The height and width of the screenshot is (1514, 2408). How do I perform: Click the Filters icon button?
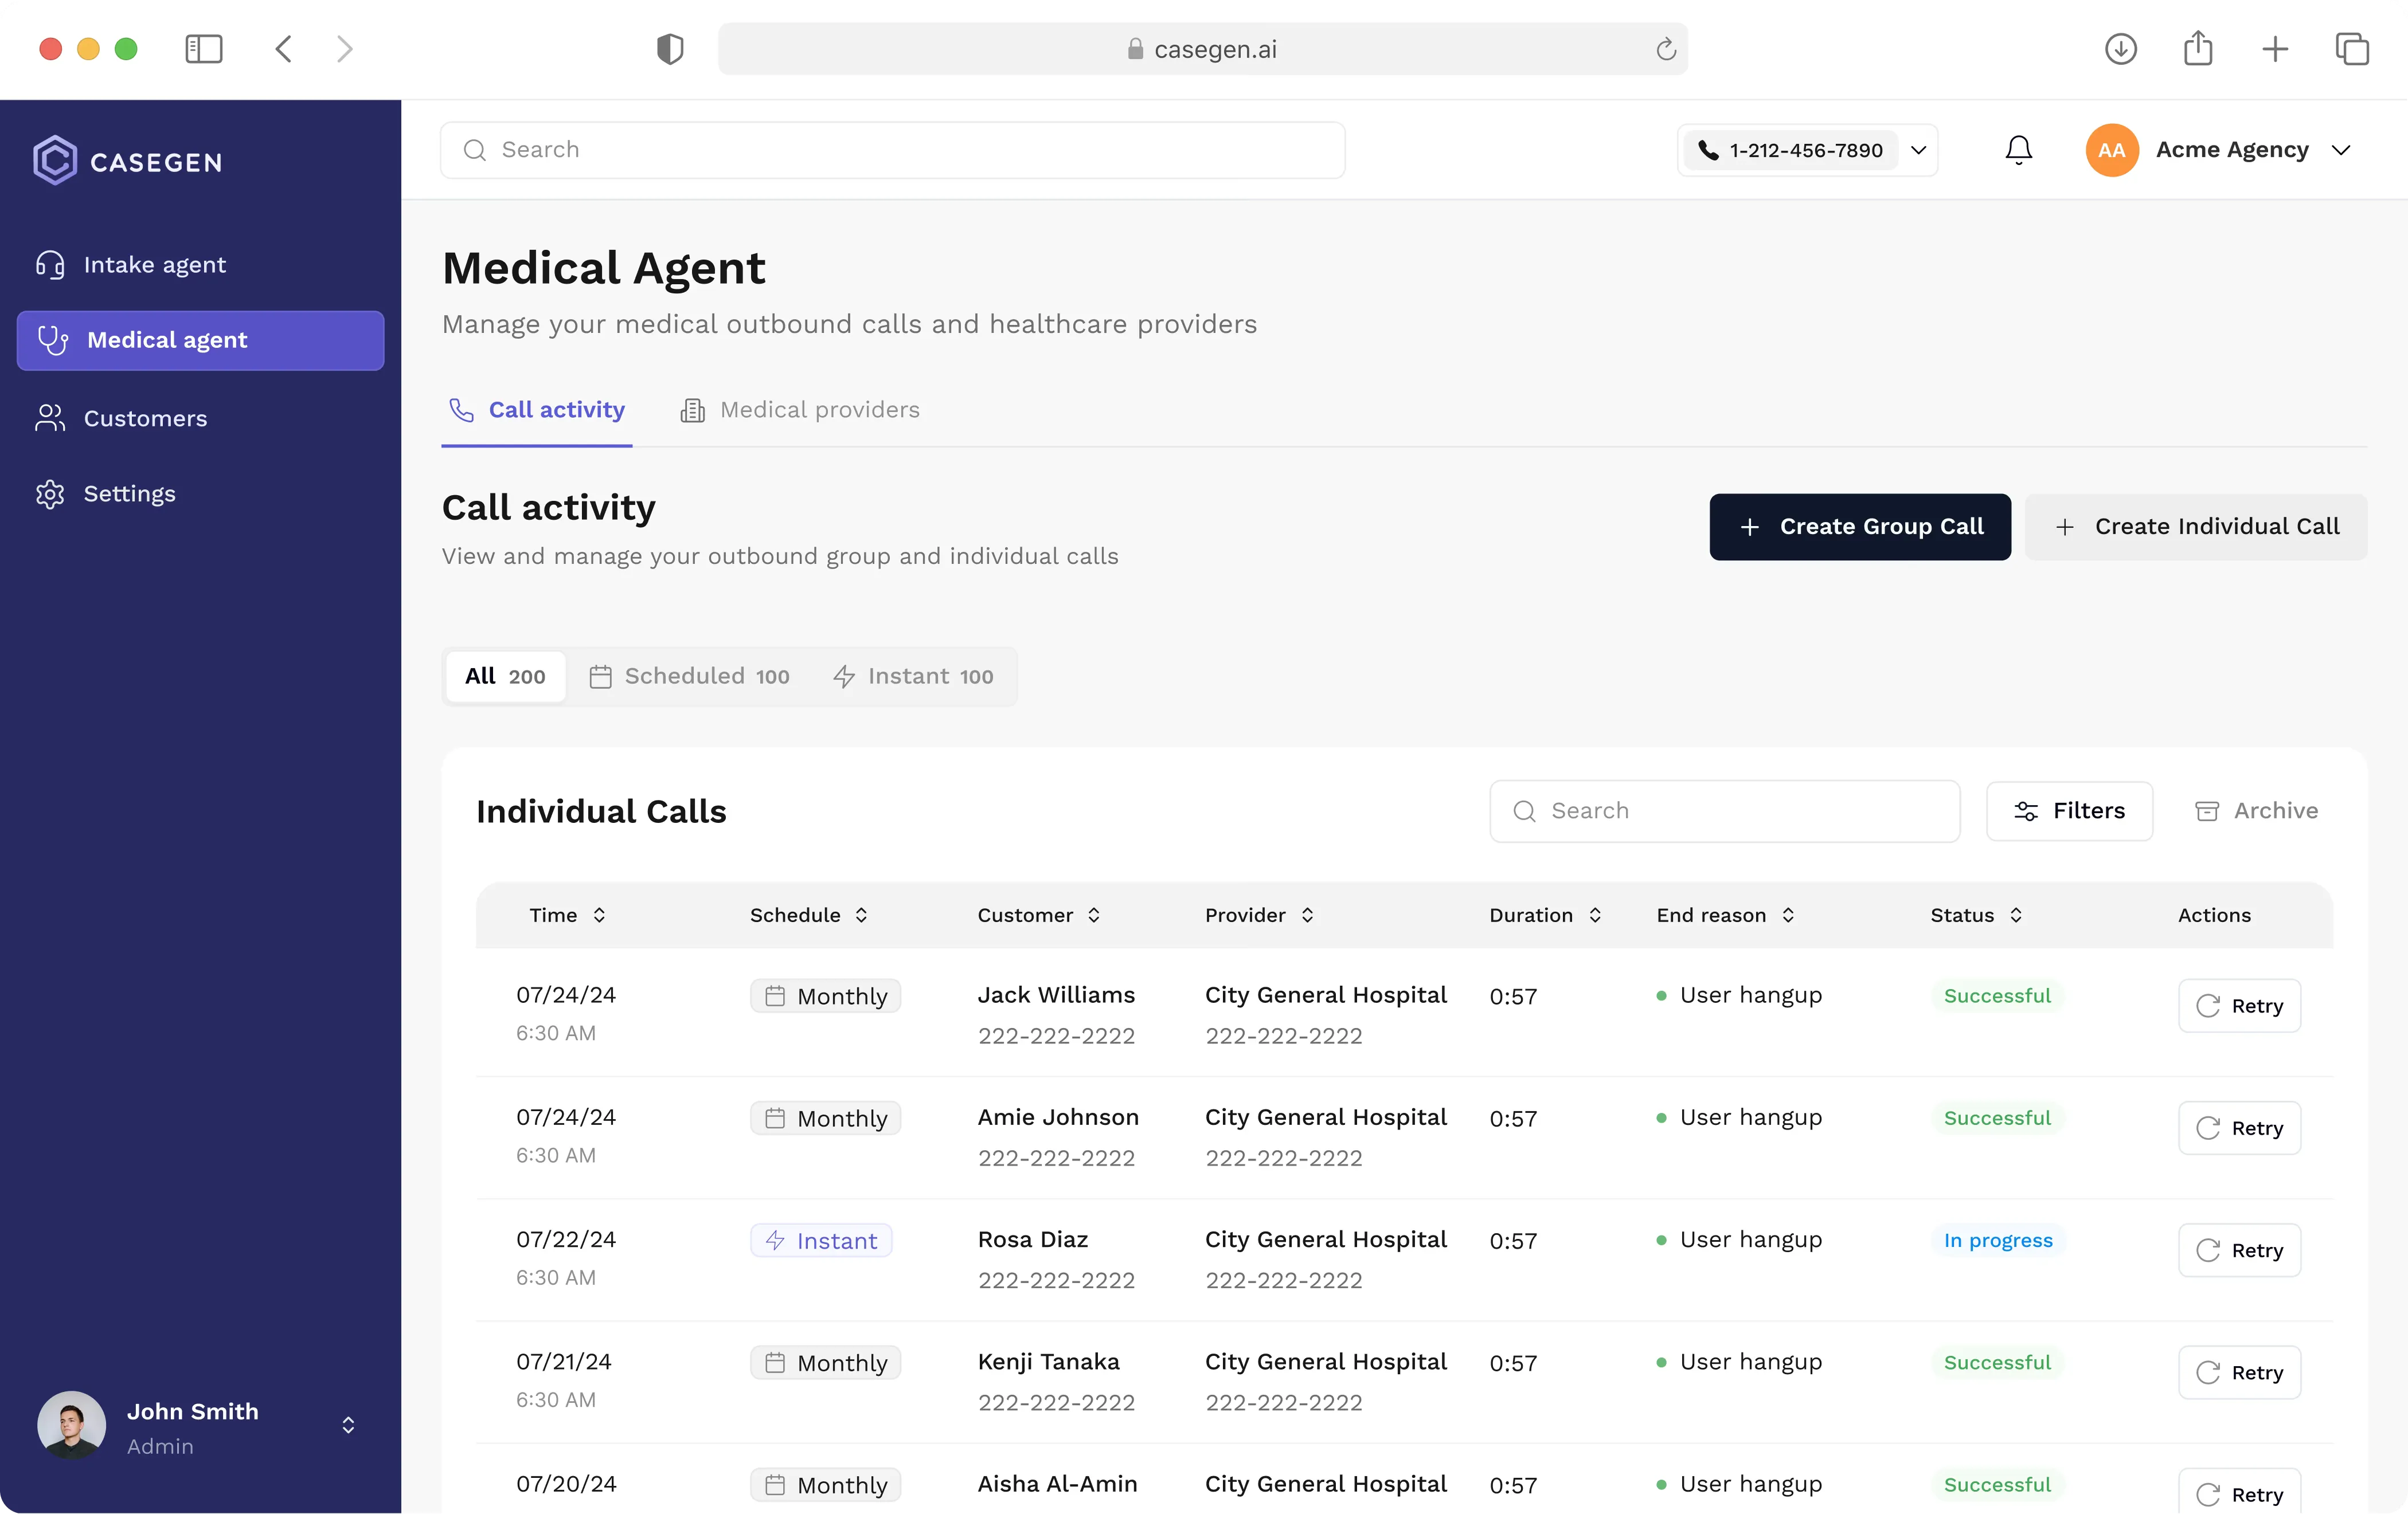pyautogui.click(x=2027, y=810)
